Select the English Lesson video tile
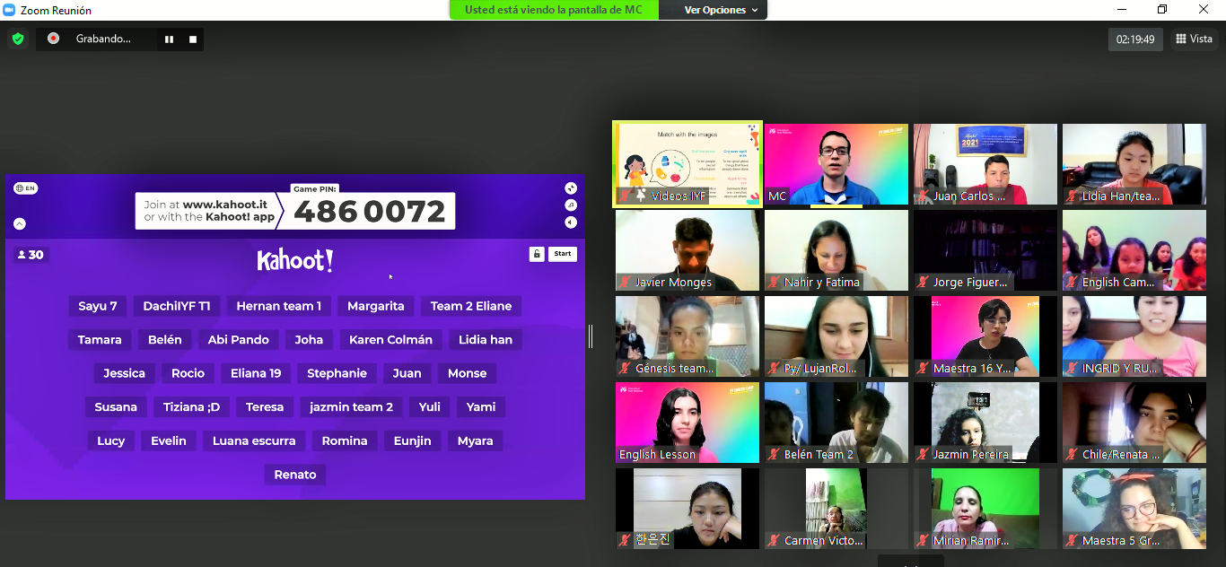The image size is (1226, 567). pyautogui.click(x=687, y=423)
